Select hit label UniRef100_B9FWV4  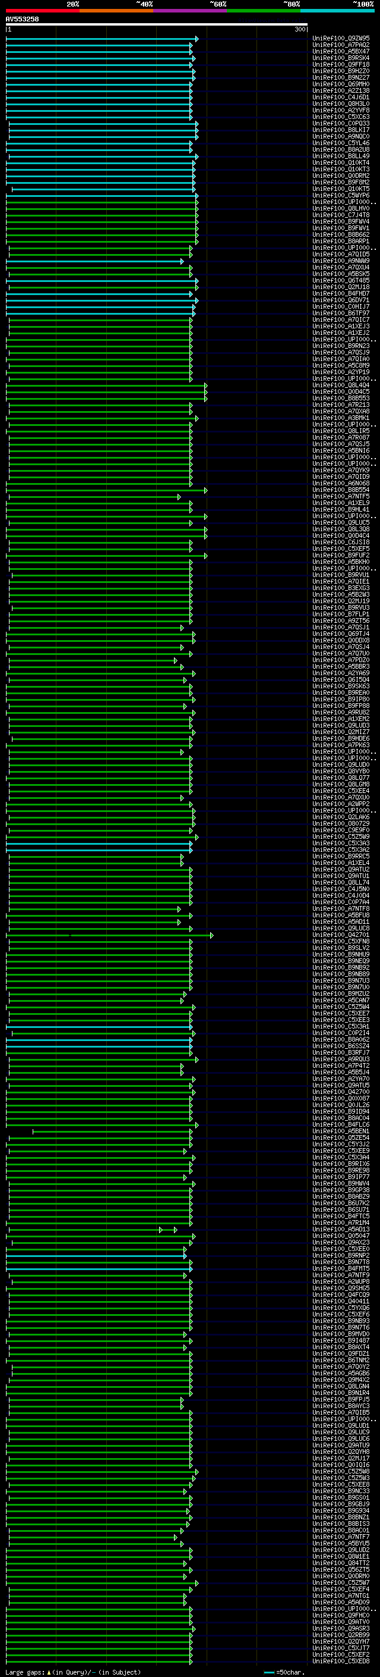coord(341,221)
